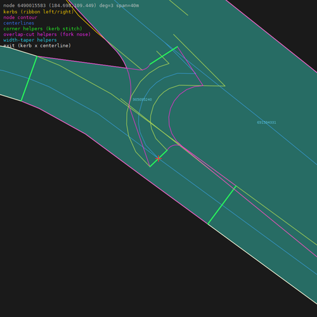Click the red cross node marker
This screenshot has width=317, height=317.
tap(158, 158)
